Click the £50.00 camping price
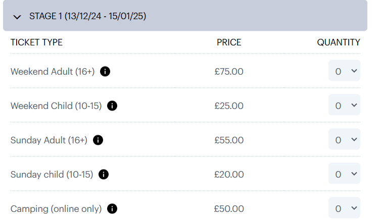The image size is (382, 220). tap(229, 209)
